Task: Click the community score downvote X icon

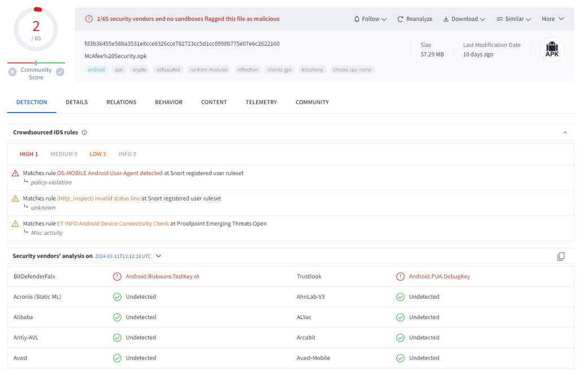Action: (x=12, y=72)
